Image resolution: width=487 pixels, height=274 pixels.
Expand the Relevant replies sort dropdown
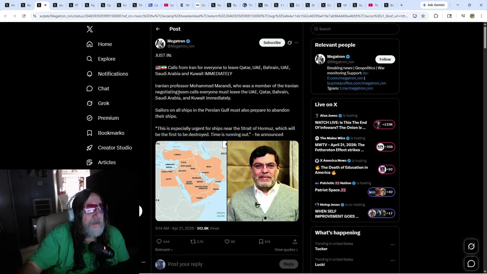164,250
